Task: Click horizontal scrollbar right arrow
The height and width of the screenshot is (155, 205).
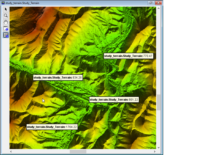Action: pos(154,152)
